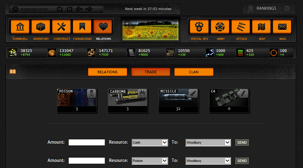Open the Cash resource dropdown
303x168 pixels.
(x=150, y=142)
